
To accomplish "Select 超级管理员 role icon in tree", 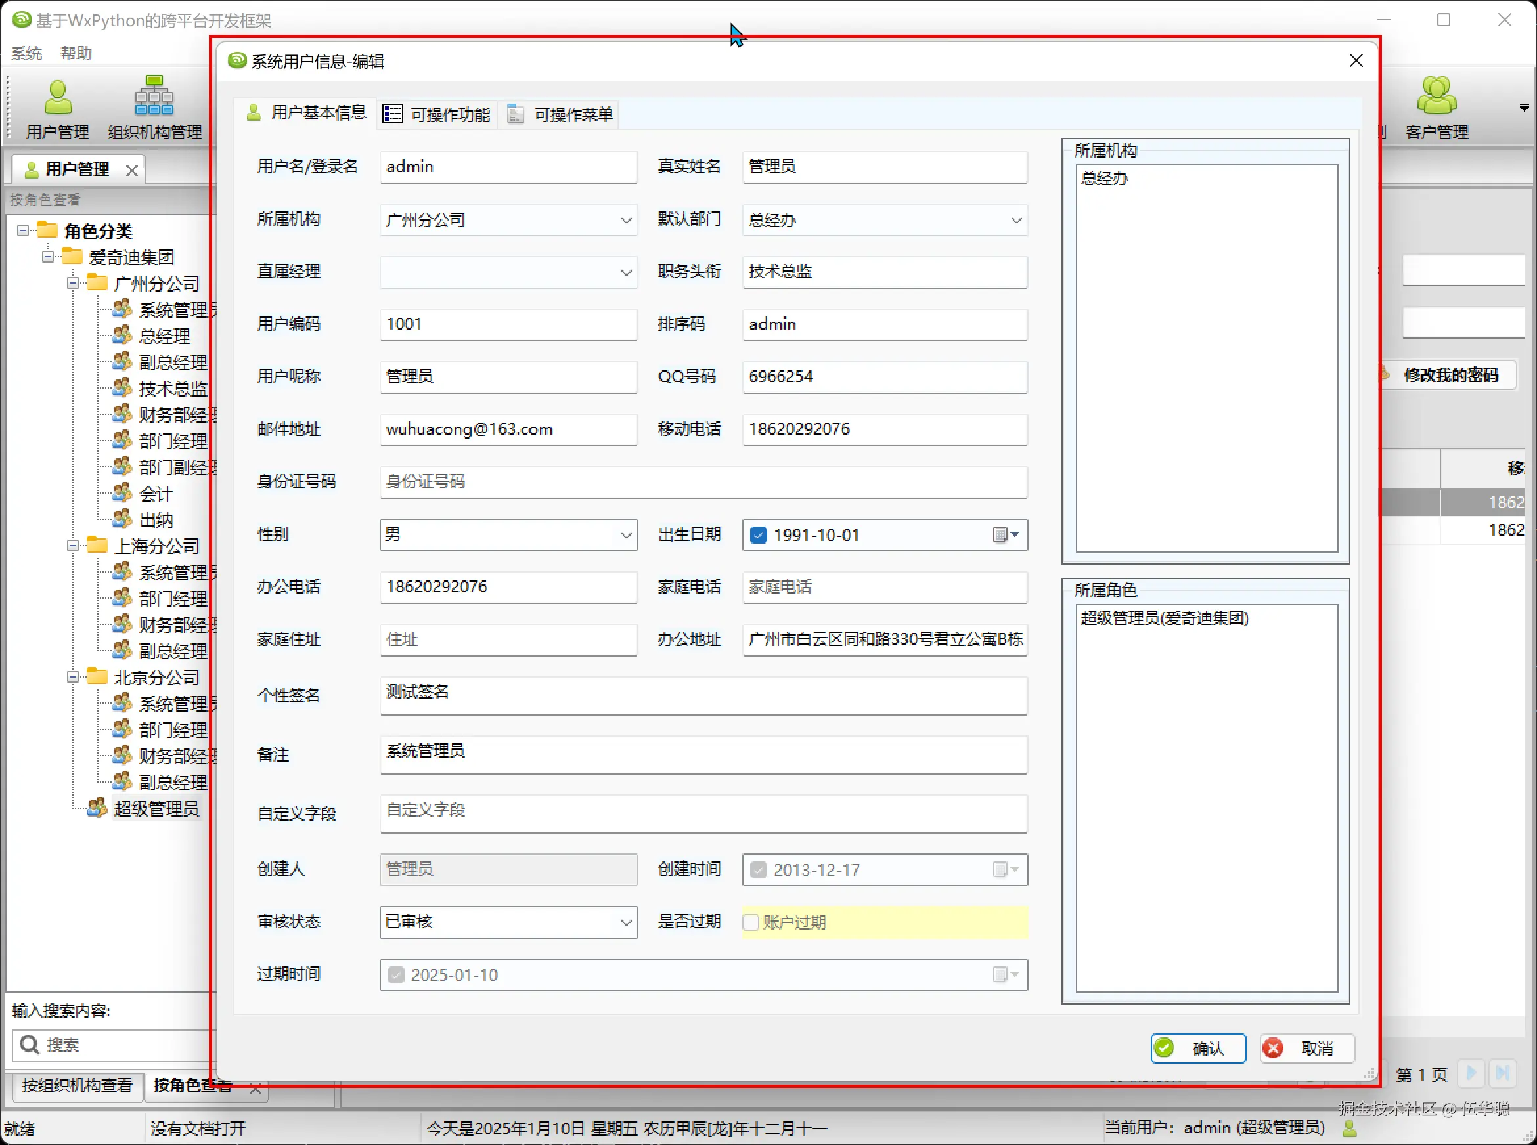I will [x=97, y=808].
